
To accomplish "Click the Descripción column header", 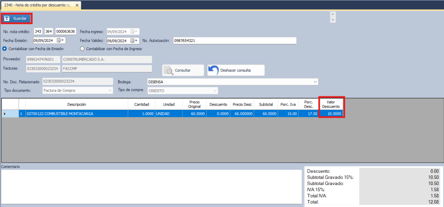I will (x=77, y=104).
